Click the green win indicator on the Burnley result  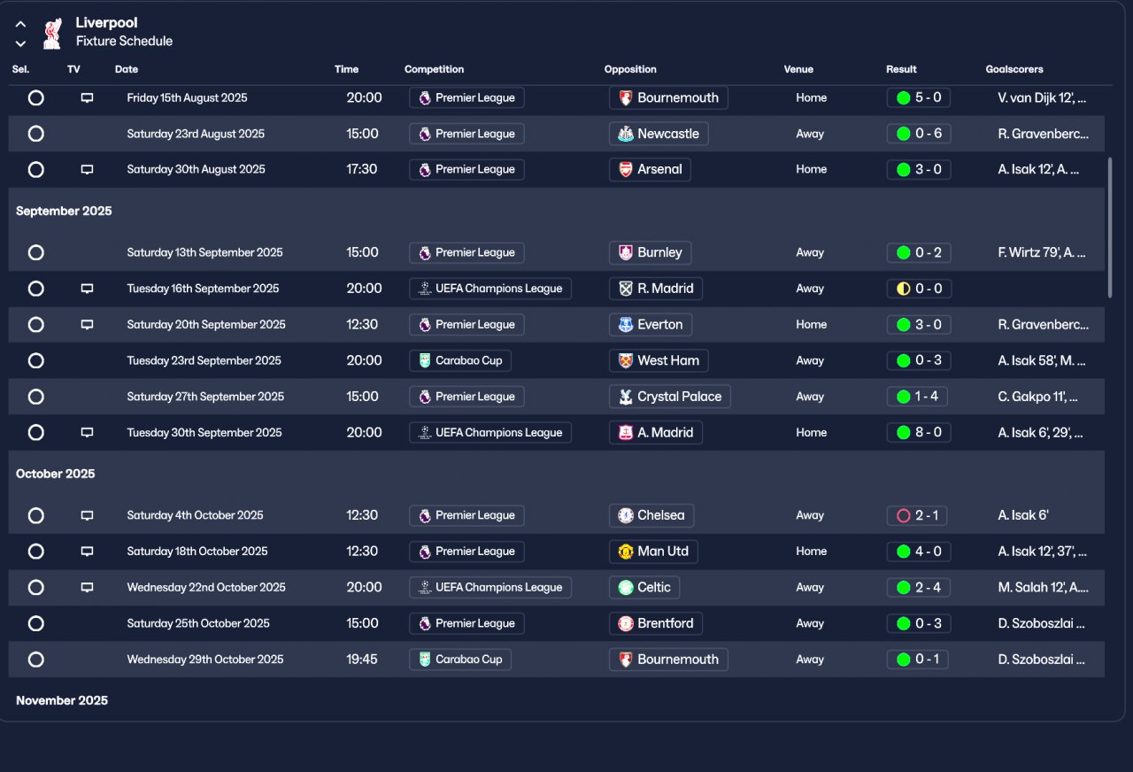coord(903,252)
